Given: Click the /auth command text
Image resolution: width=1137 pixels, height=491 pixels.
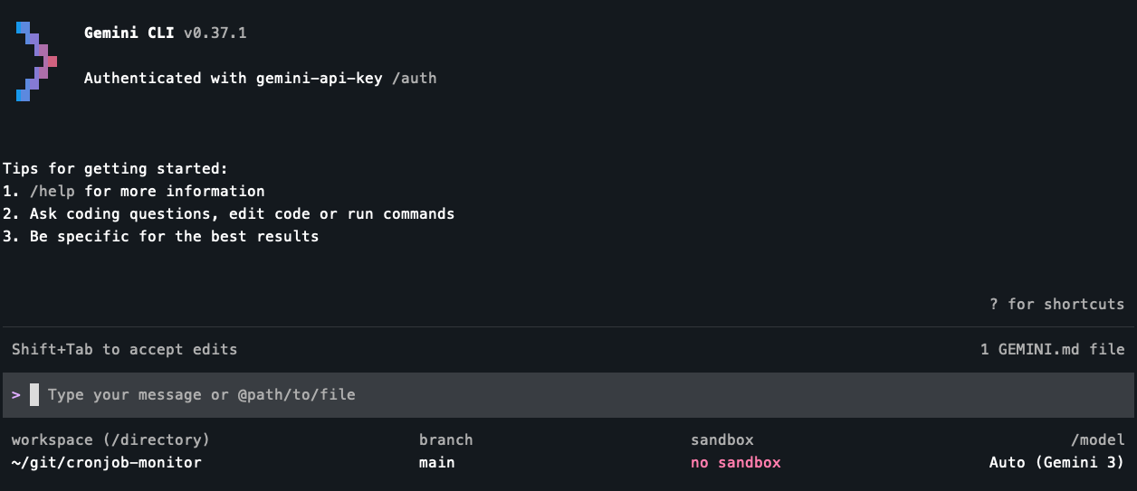Looking at the screenshot, I should (414, 78).
